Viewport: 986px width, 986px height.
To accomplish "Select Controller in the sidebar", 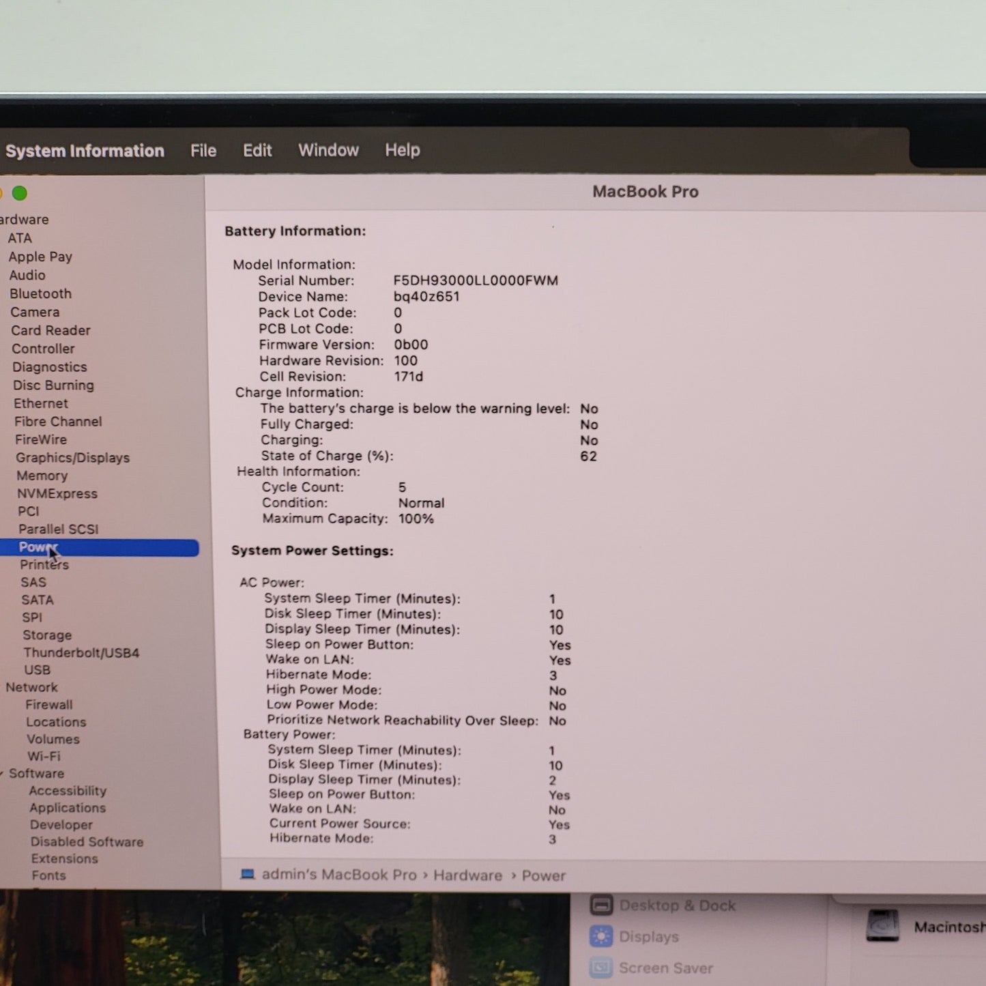I will point(43,349).
